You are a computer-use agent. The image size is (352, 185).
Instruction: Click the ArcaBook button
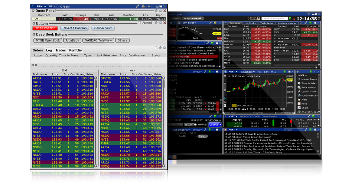(72, 40)
